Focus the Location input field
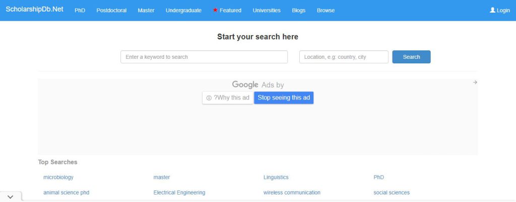Image resolution: width=516 pixels, height=202 pixels. [344, 57]
